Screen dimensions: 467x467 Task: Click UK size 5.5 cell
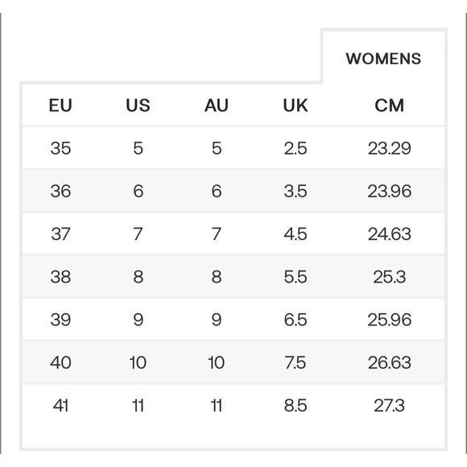[x=295, y=277]
